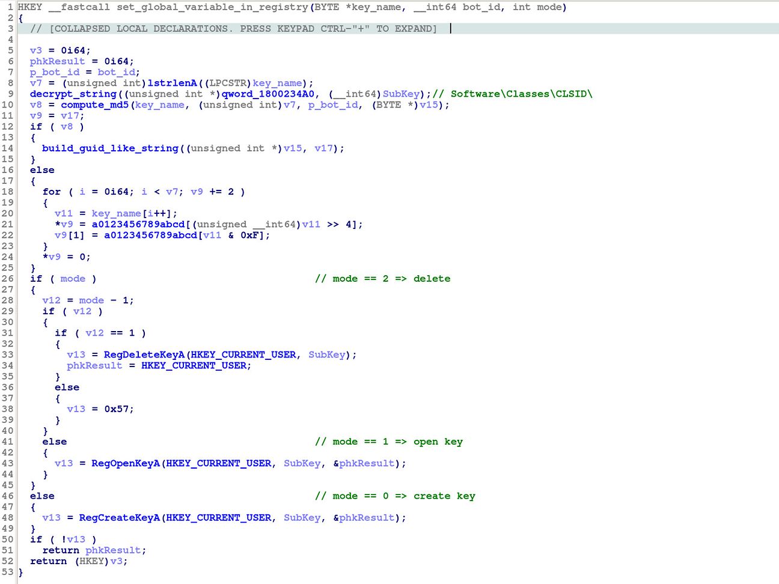Click the RegDeleteKeyA API call

[144, 355]
